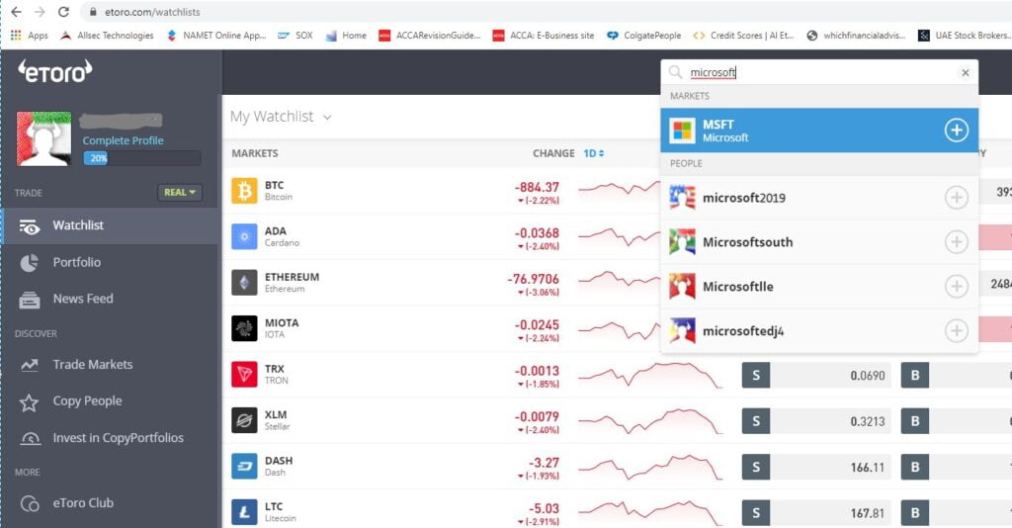
Task: Open the REAL account mode dropdown
Action: click(180, 193)
